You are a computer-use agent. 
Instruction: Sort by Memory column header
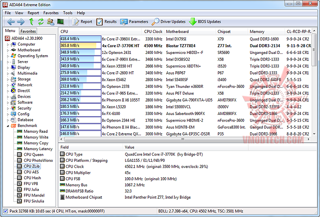266,32
